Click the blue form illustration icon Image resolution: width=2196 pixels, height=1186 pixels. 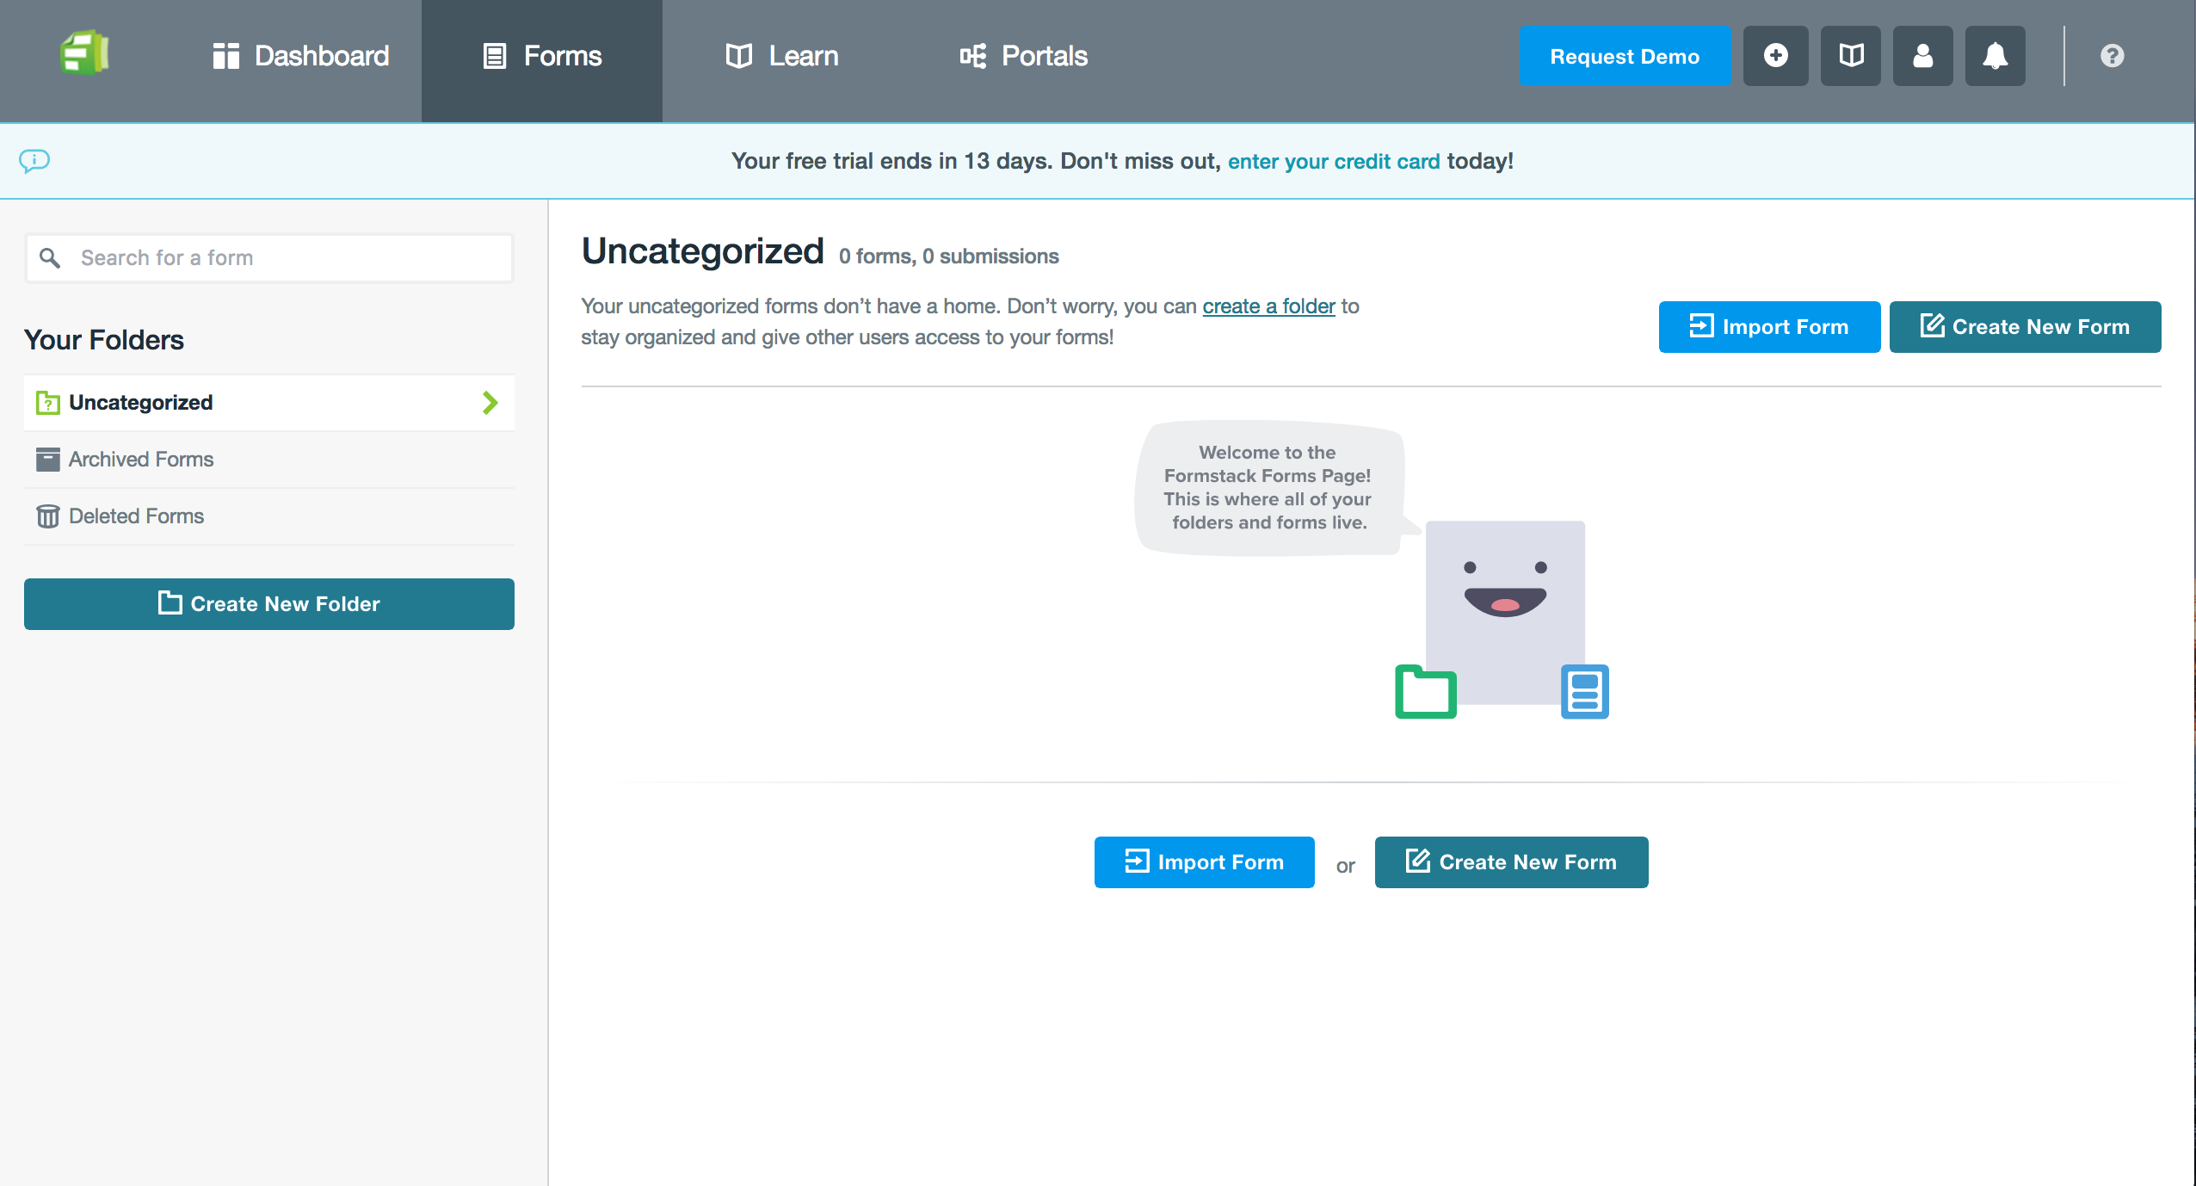pyautogui.click(x=1585, y=692)
